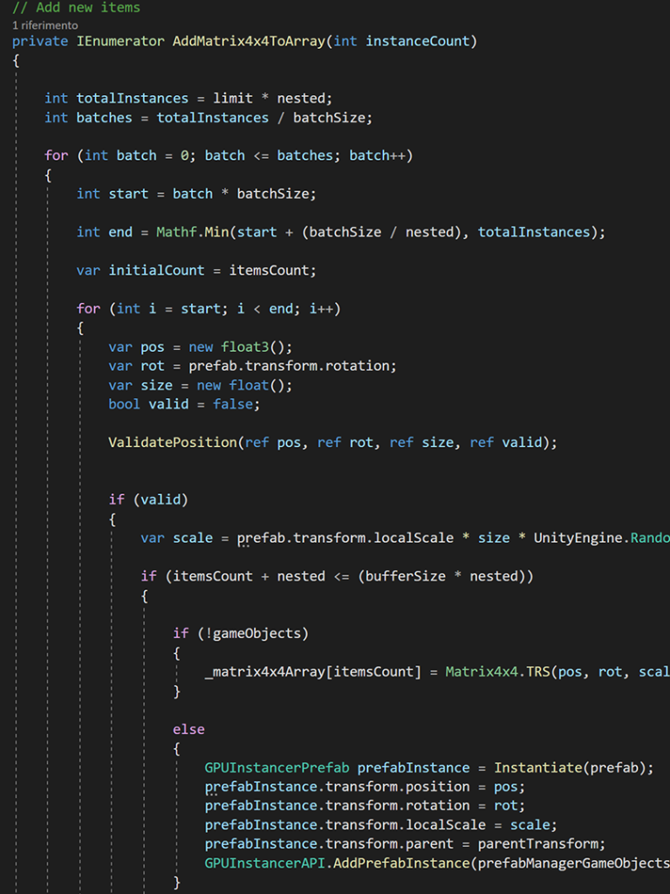Click the 'prefabInstance.transform.position = pos;' line

(365, 787)
